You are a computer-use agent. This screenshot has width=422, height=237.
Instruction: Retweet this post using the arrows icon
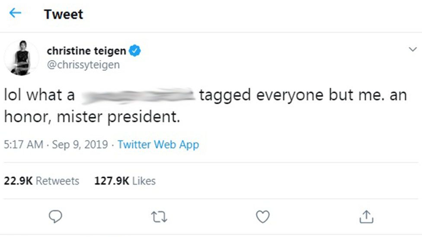pyautogui.click(x=159, y=216)
